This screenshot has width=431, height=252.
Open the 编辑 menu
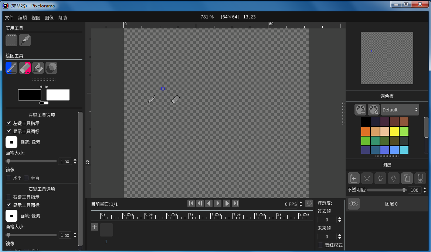click(x=23, y=18)
